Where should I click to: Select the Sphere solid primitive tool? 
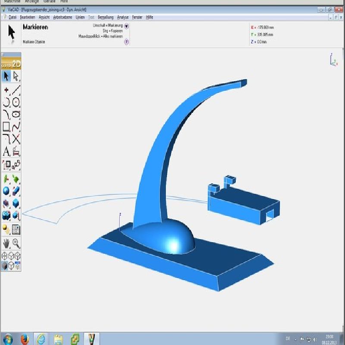[x=6, y=191]
